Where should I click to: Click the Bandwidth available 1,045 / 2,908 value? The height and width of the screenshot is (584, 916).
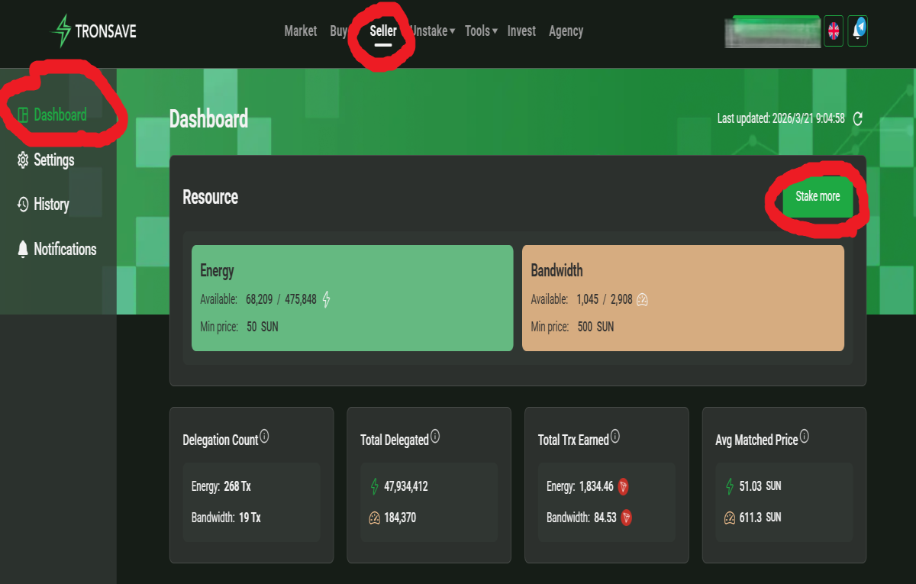605,299
